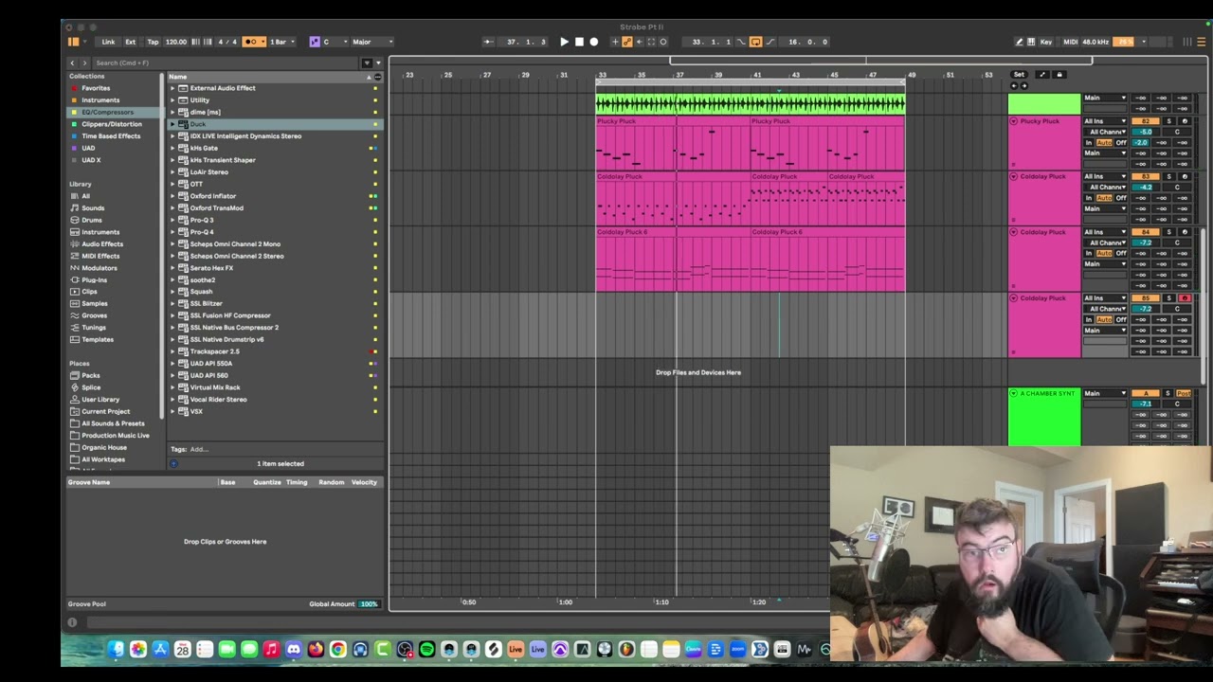Viewport: 1213px width, 682px height.
Task: Expand the Utility device item
Action: (x=172, y=100)
